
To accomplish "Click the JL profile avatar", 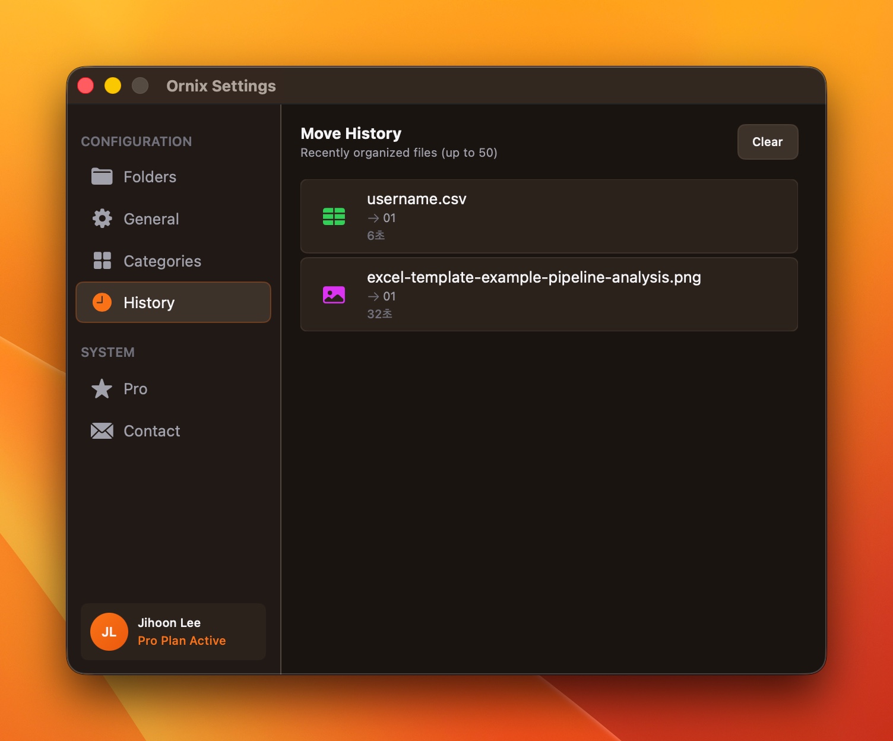I will tap(109, 632).
